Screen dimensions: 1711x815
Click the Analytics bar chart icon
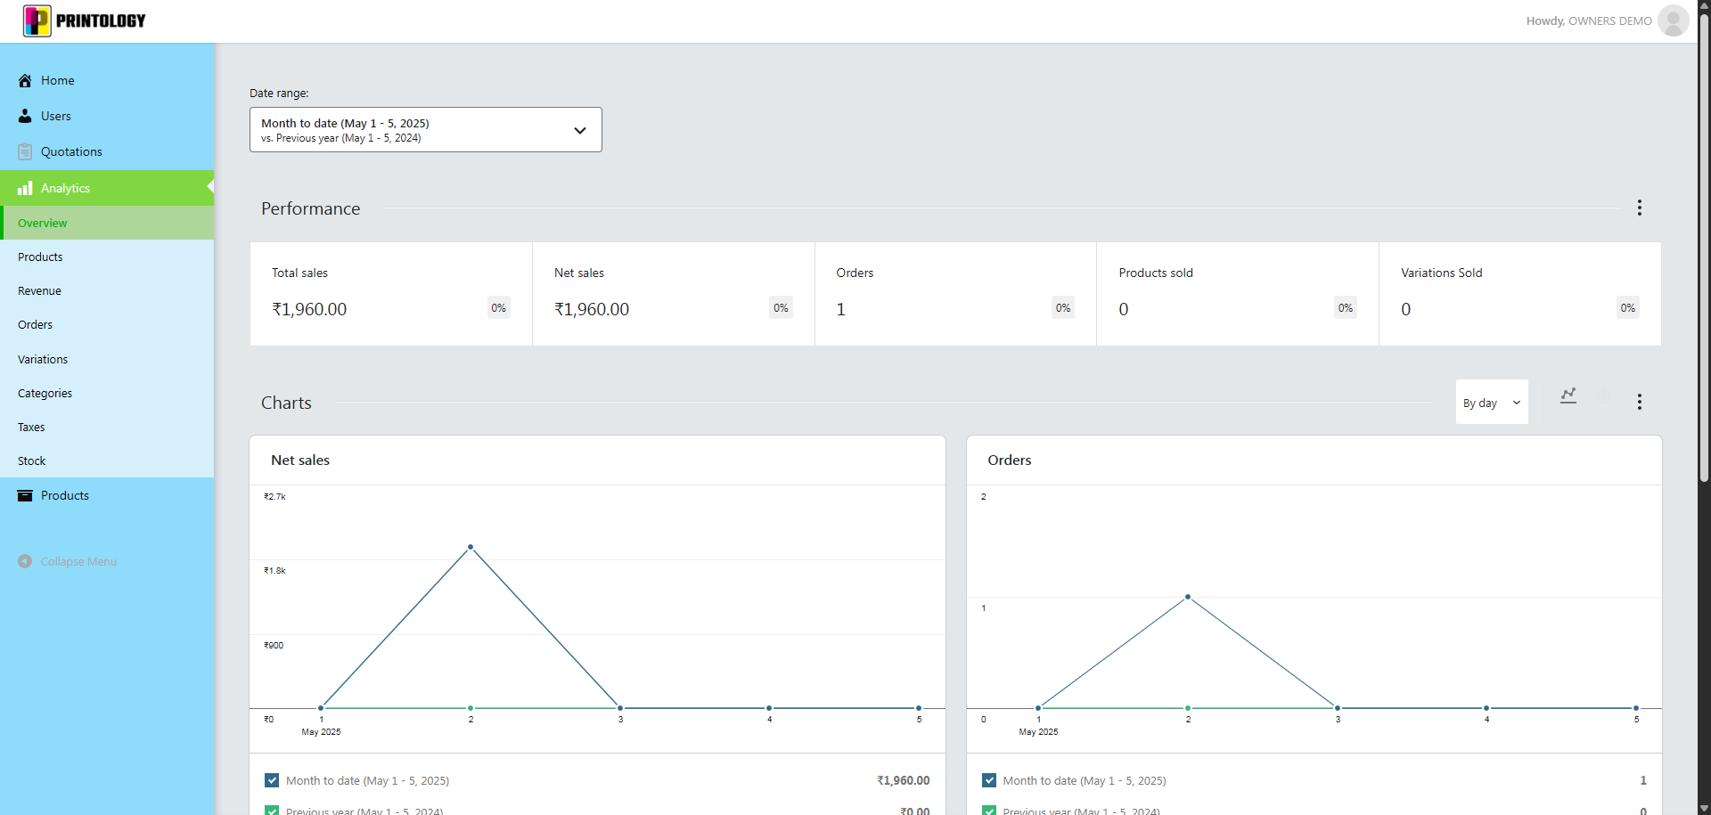pyautogui.click(x=25, y=188)
